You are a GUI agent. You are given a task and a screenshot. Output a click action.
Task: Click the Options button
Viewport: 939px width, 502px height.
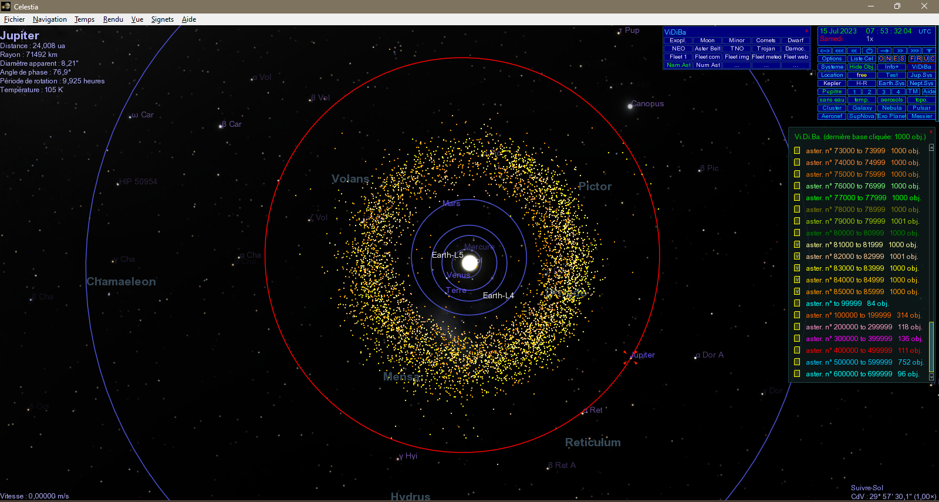pos(832,59)
